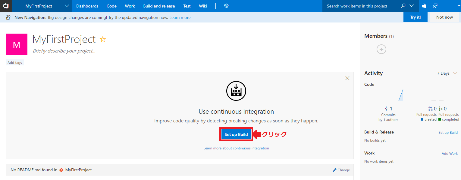
Task: Click Add tags
Action: pyautogui.click(x=15, y=63)
